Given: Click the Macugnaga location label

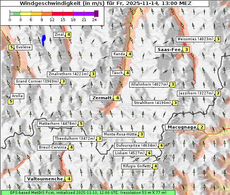Looking at the screenshot, I should [182, 127].
